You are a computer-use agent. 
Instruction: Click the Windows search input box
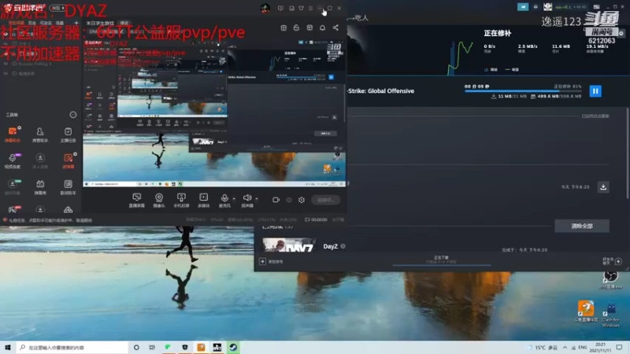click(72, 347)
